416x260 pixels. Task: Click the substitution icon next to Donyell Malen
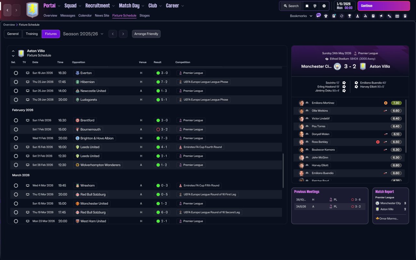click(386, 134)
